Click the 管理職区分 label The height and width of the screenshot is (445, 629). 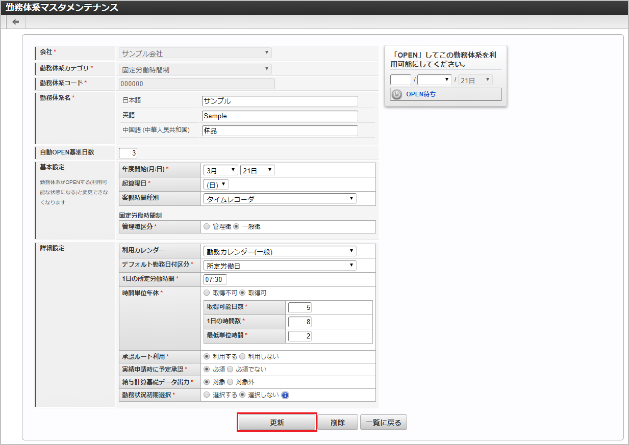coord(138,226)
